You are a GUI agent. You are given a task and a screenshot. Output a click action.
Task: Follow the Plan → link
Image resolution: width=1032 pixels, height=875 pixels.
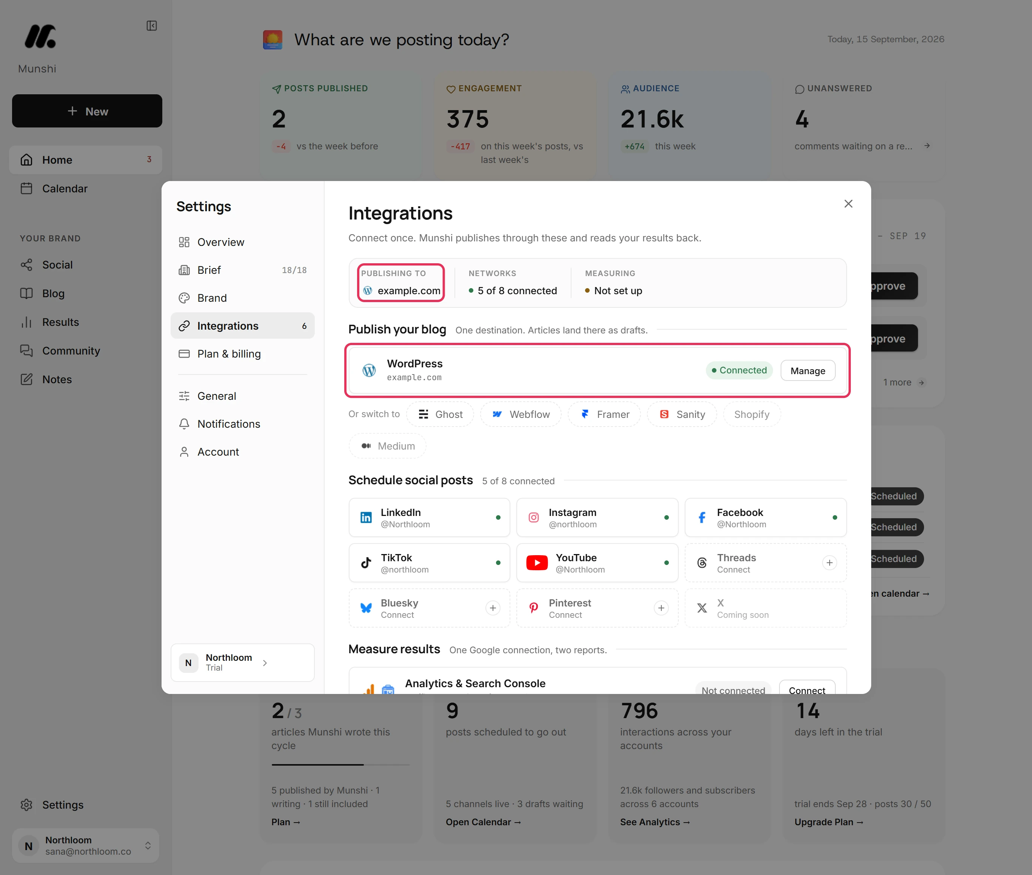point(285,822)
